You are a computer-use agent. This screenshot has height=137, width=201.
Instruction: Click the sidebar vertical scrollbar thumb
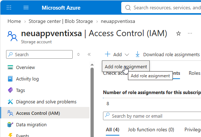click(92, 102)
